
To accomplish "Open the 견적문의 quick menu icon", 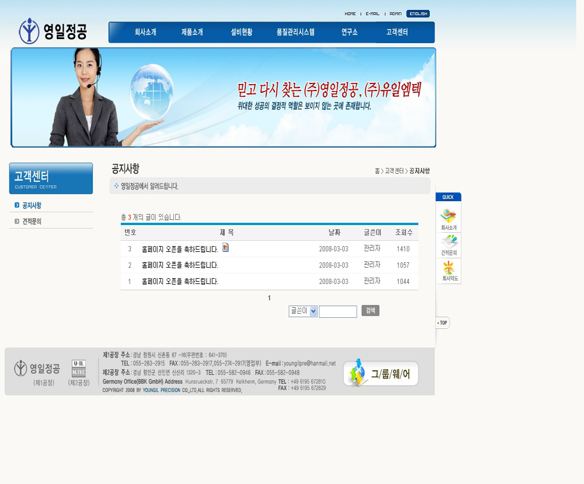I will pyautogui.click(x=449, y=245).
